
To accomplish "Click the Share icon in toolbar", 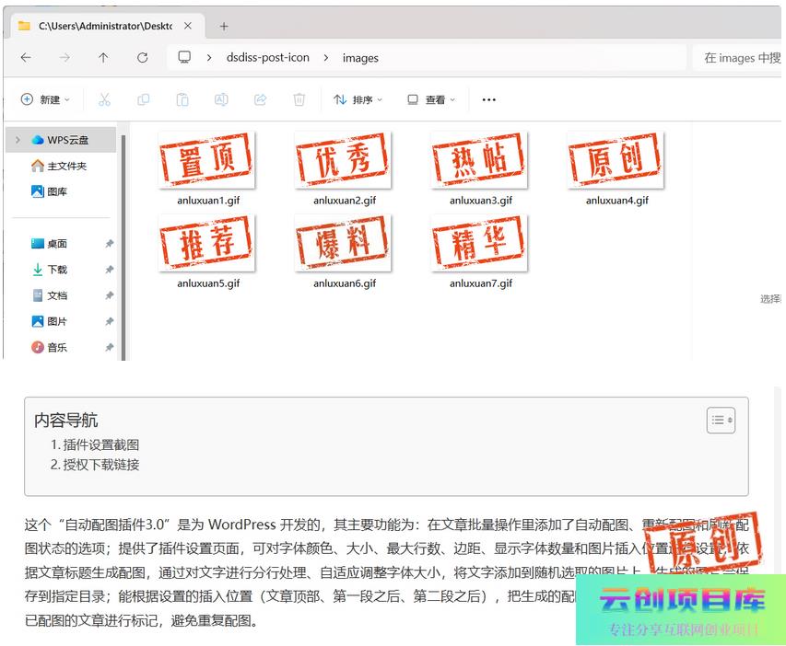I will [x=260, y=99].
